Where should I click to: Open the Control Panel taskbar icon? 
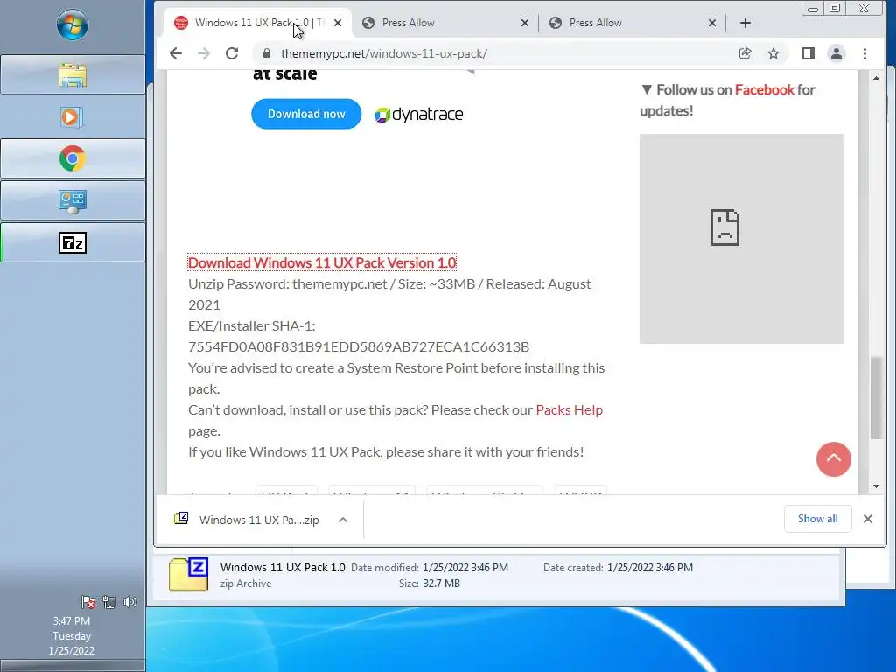[73, 201]
